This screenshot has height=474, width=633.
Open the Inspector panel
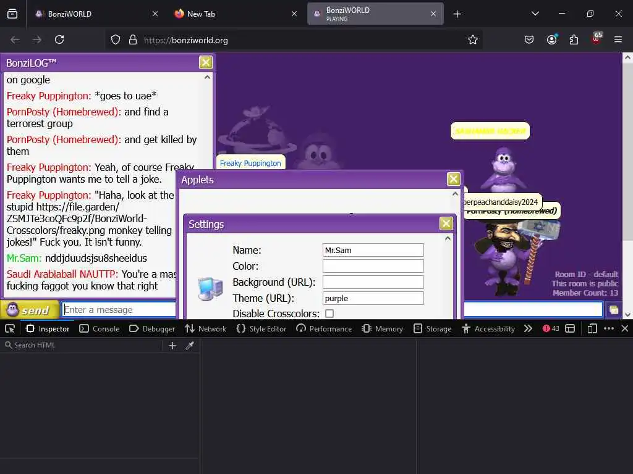tap(48, 328)
